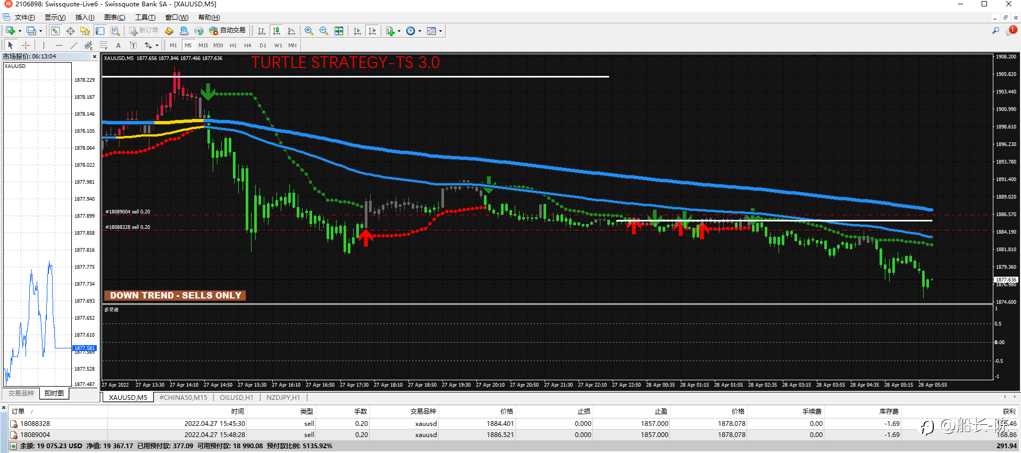Switch to the NZDJPY,H1 chart tab
Viewport: 1021px width, 453px height.
coord(283,397)
